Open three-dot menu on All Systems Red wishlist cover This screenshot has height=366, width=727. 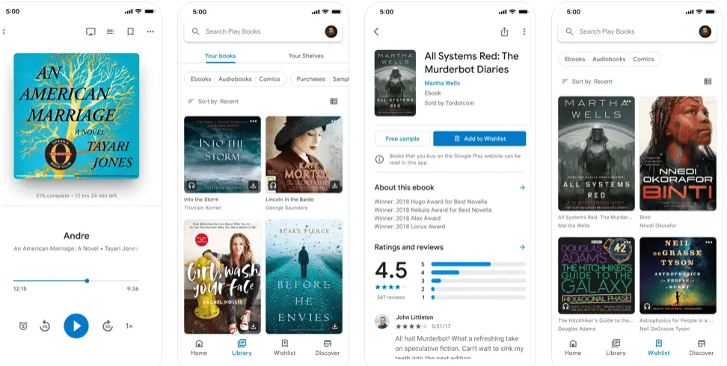coord(628,102)
